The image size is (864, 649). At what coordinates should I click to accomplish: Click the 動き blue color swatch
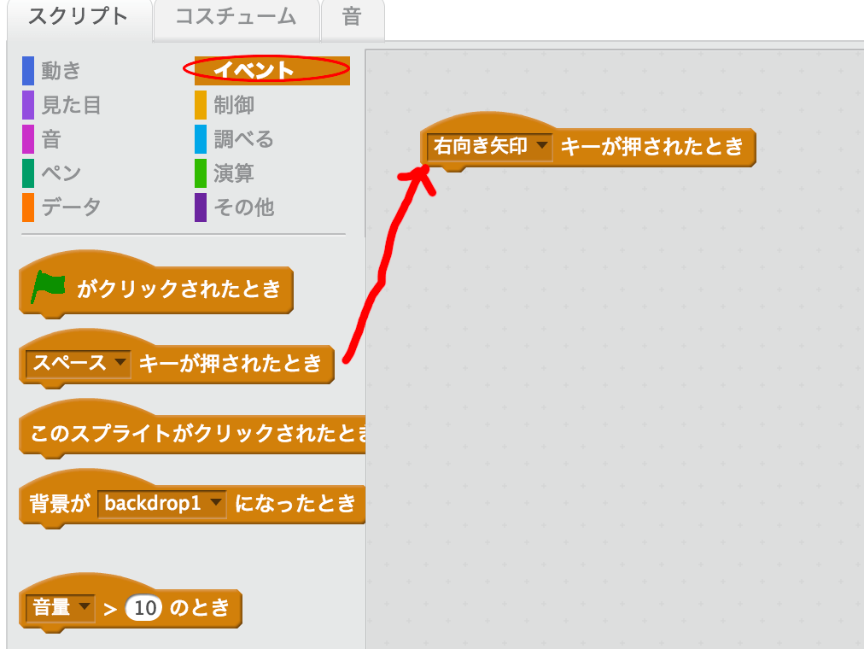coord(28,71)
